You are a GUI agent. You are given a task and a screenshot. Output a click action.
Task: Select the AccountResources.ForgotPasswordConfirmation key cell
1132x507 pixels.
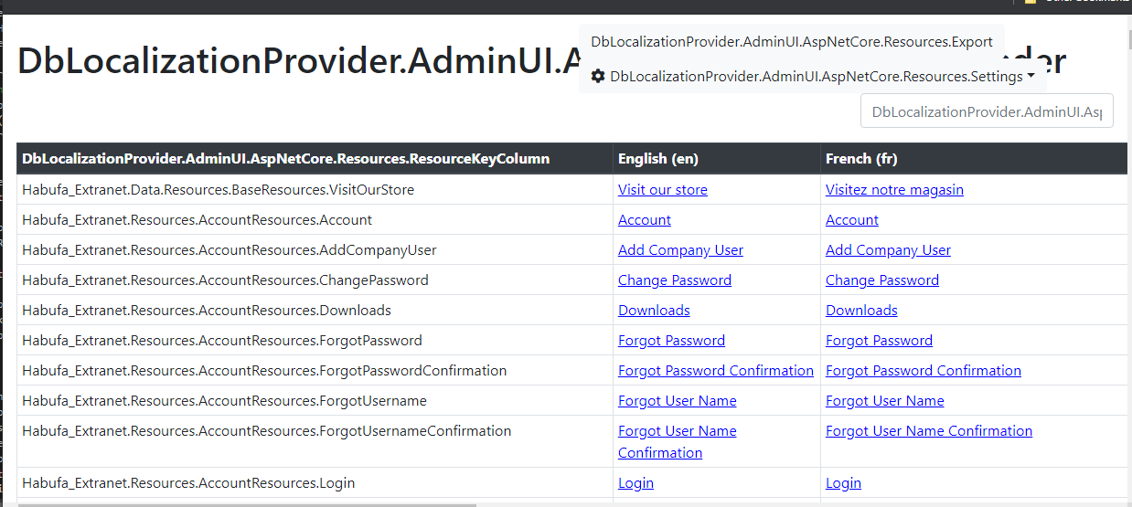(x=315, y=371)
